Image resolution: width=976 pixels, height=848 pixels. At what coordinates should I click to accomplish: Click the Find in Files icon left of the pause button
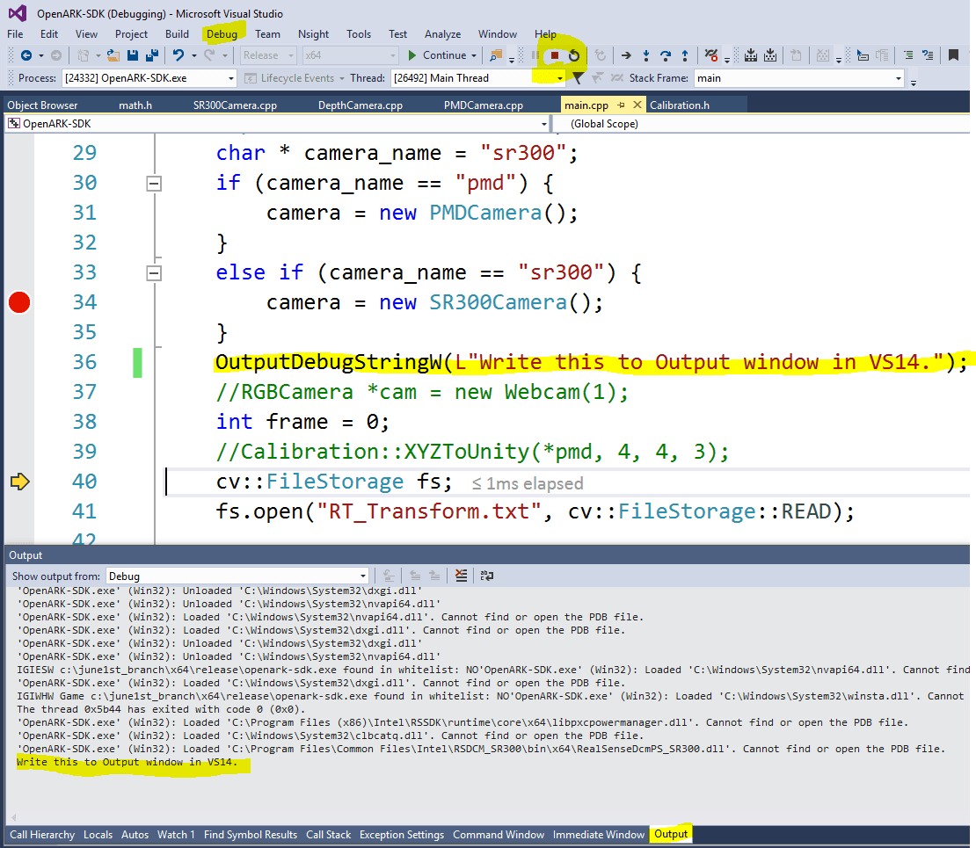pyautogui.click(x=495, y=55)
